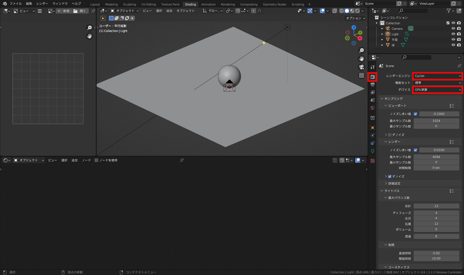Click the image editor pan hand icon
The image size is (464, 275).
89,36
